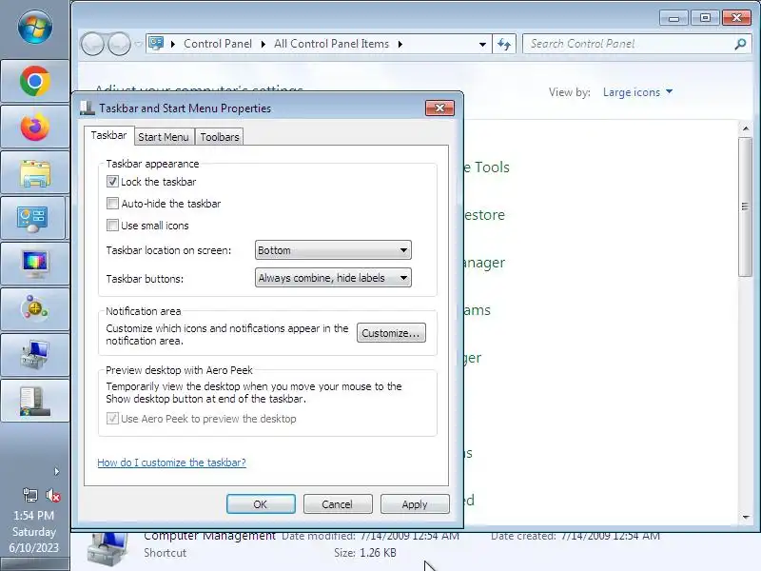Click Cancel in Taskbar properties dialog
761x571 pixels.
tap(338, 504)
